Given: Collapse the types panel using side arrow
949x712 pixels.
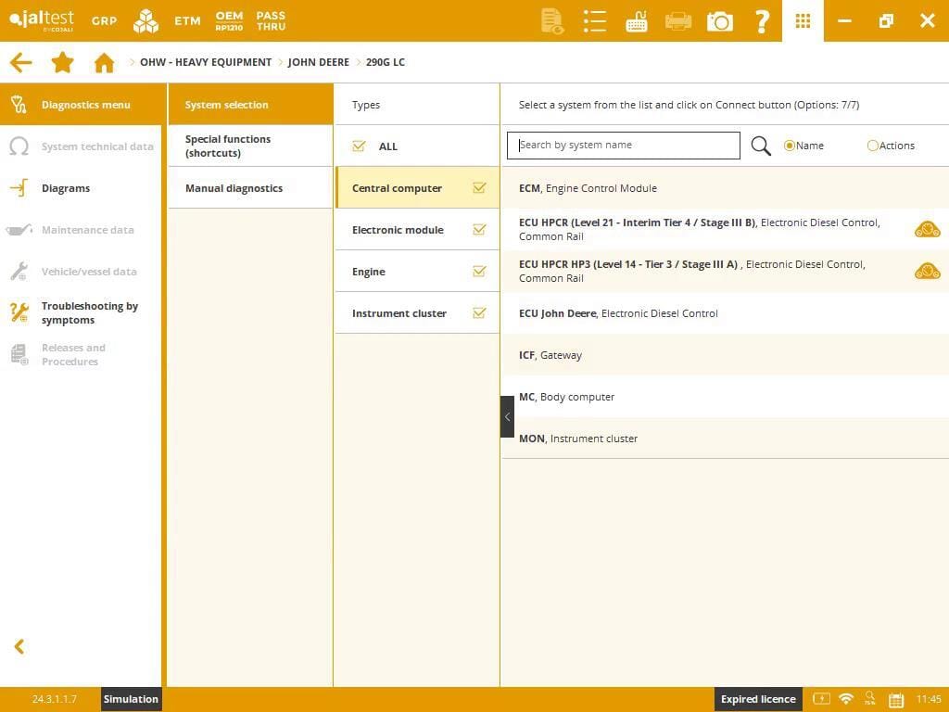Looking at the screenshot, I should click(x=507, y=417).
